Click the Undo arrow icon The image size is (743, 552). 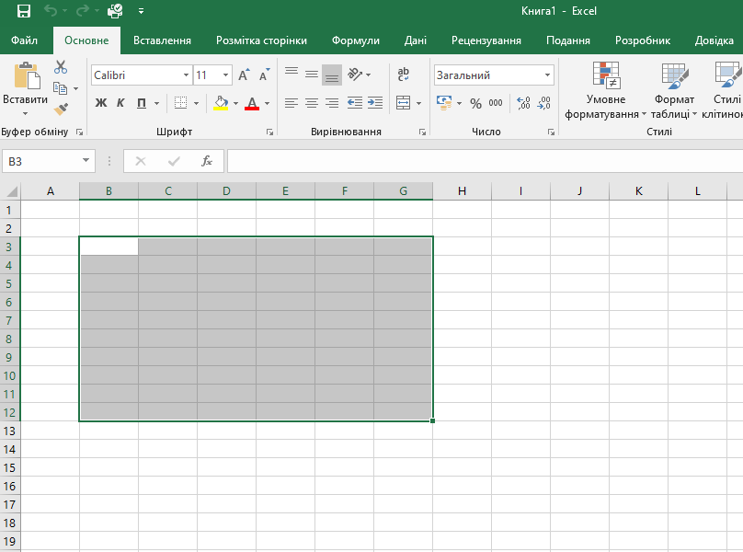tap(51, 10)
